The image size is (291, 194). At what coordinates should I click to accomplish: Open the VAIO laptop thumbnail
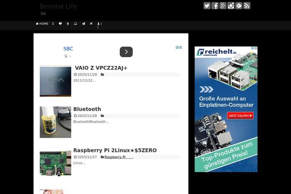pos(55,81)
